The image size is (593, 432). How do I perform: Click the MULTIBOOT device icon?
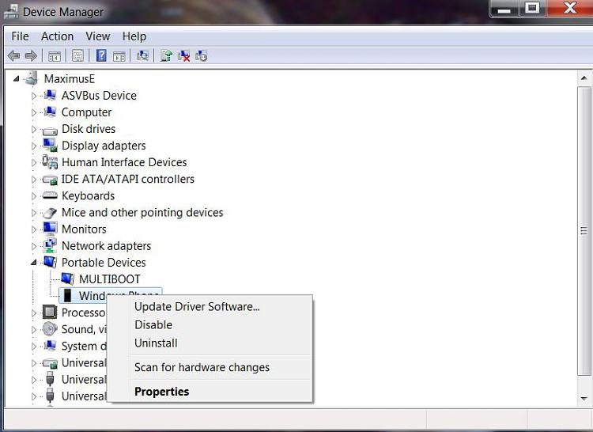(x=67, y=279)
